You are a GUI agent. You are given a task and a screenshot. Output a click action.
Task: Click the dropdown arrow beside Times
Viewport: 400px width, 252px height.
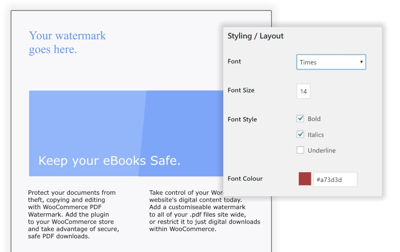point(361,62)
